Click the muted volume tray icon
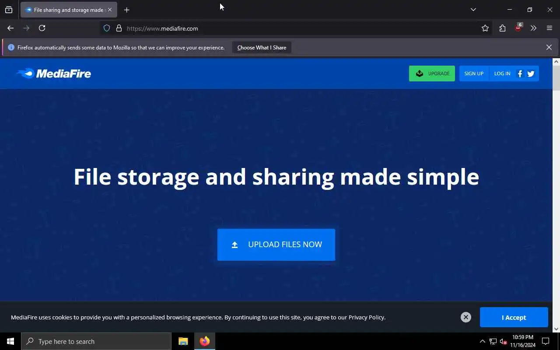This screenshot has height=350, width=560. pyautogui.click(x=503, y=342)
